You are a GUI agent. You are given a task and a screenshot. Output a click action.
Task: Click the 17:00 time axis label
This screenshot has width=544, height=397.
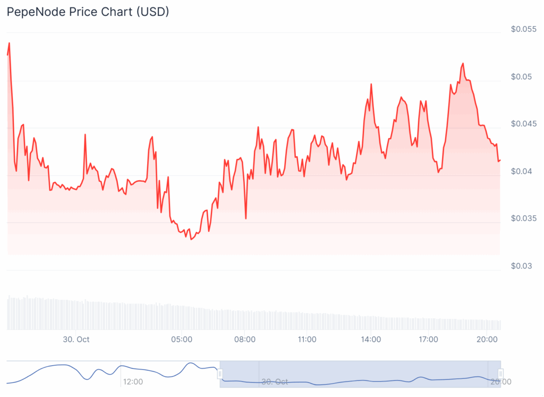pos(428,339)
